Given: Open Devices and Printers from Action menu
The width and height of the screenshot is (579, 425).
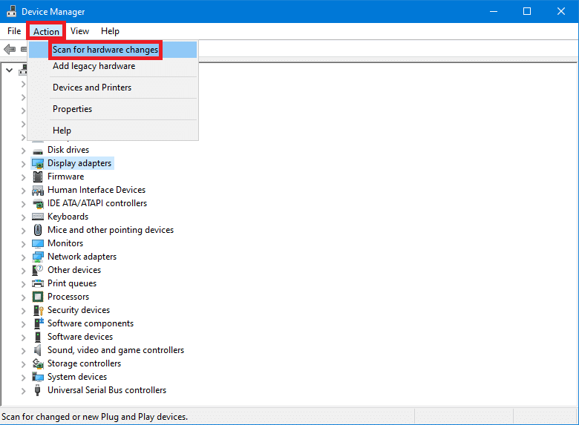Looking at the screenshot, I should [x=113, y=88].
